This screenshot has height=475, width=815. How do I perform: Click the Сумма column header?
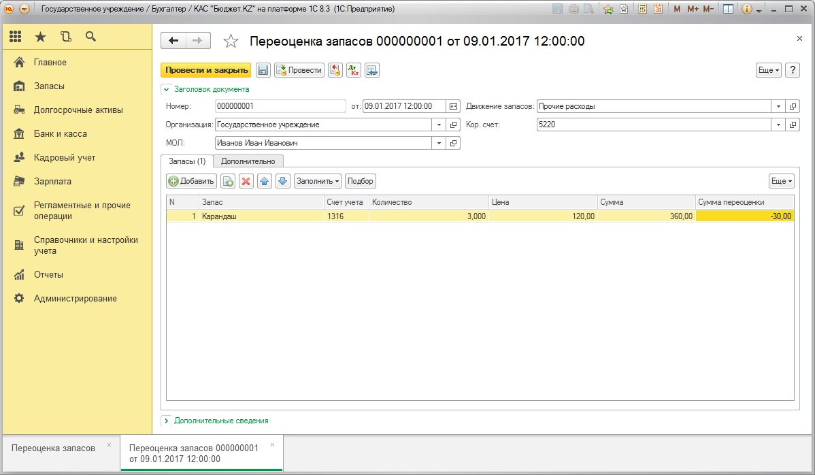(646, 202)
